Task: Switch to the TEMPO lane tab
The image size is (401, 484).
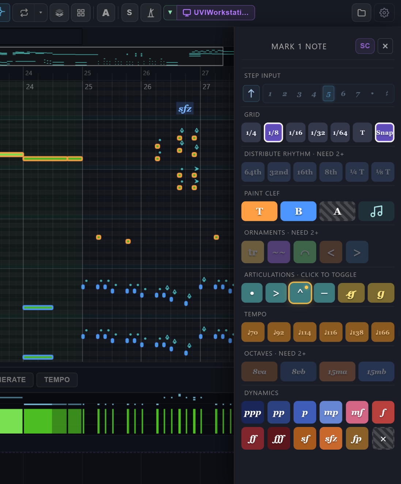Action: click(x=57, y=380)
